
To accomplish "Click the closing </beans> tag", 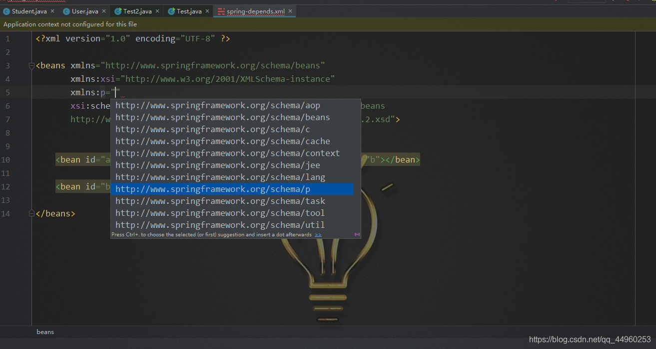I will point(55,213).
